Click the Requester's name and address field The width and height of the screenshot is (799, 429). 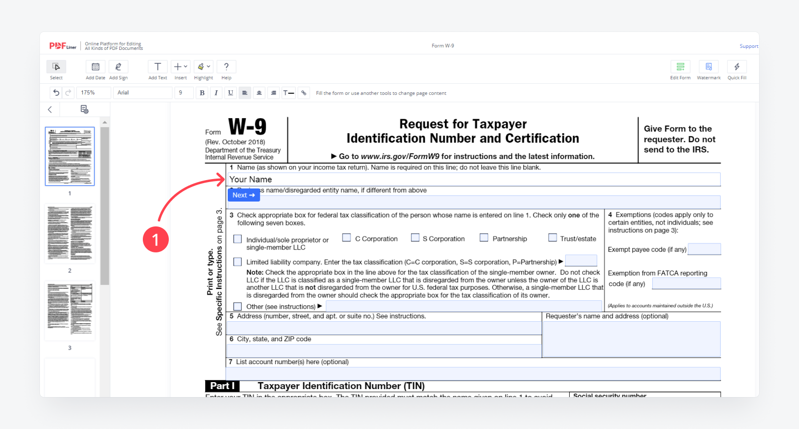[x=632, y=339]
